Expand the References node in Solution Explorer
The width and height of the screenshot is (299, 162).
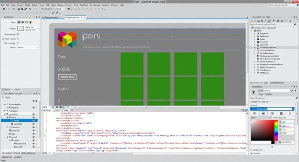[x=254, y=36]
